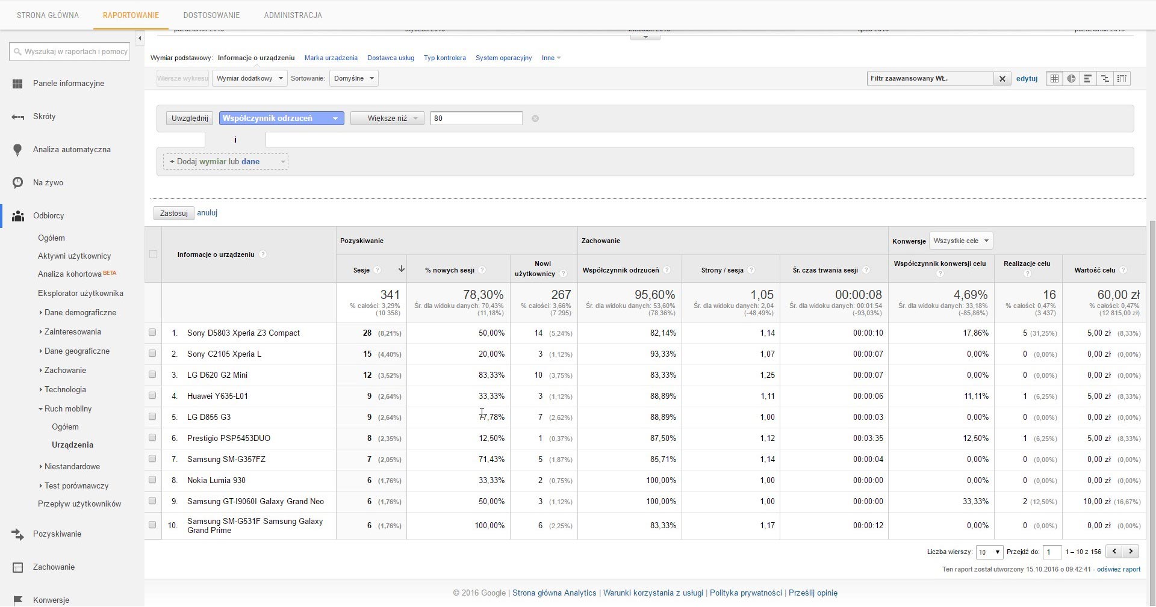The height and width of the screenshot is (607, 1156).
Task: Open Polityka prywatności footer link
Action: pyautogui.click(x=745, y=593)
